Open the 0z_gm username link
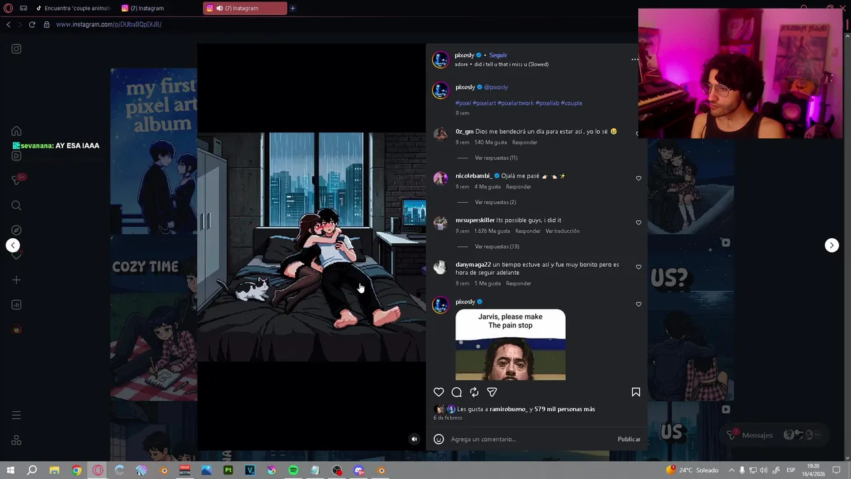851x479 pixels. click(464, 132)
